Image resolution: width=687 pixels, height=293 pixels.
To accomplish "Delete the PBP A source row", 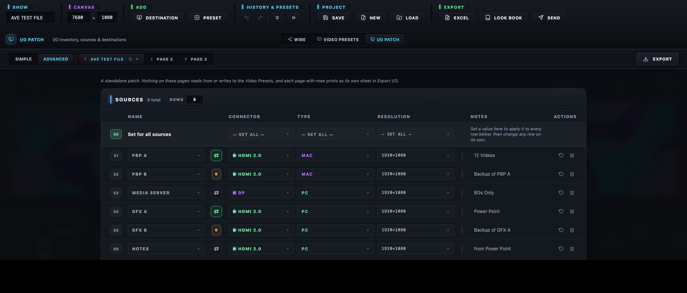I will [572, 155].
